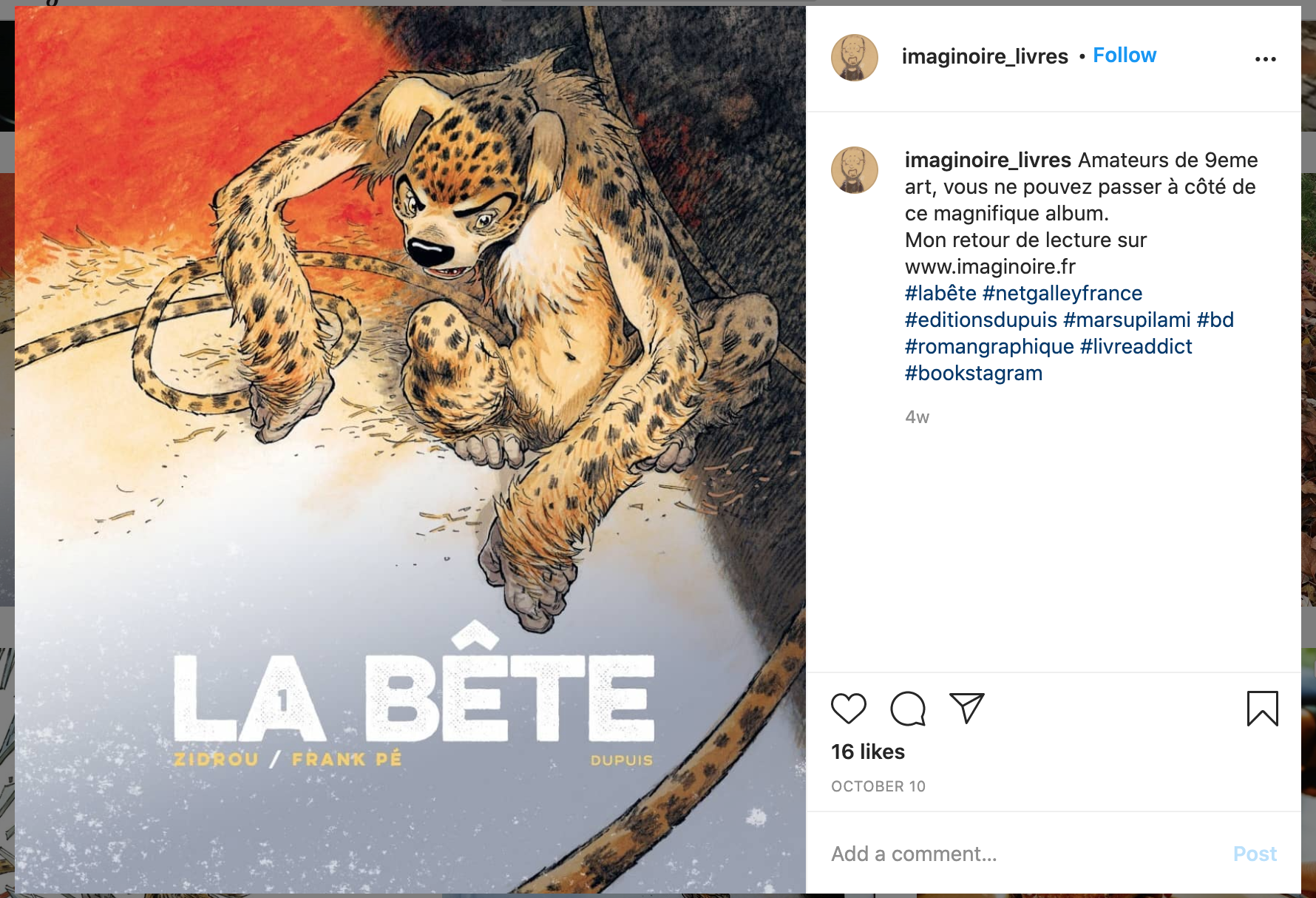Share the post with the paper plane icon
The height and width of the screenshot is (898, 1316).
tap(966, 709)
